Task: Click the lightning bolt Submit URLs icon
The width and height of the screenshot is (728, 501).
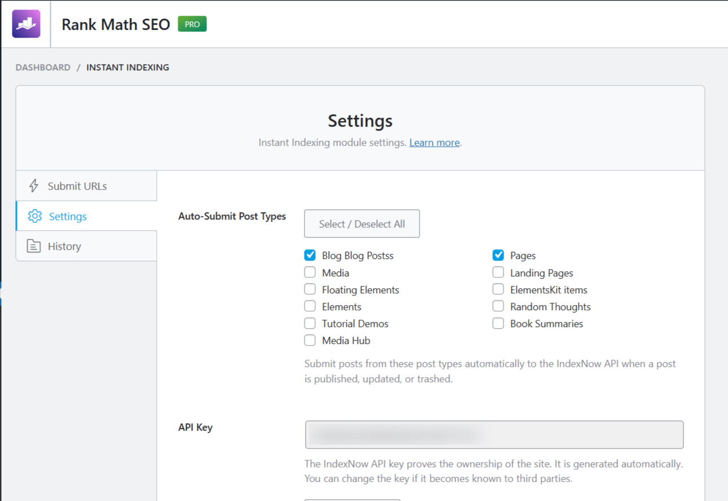Action: pyautogui.click(x=34, y=186)
